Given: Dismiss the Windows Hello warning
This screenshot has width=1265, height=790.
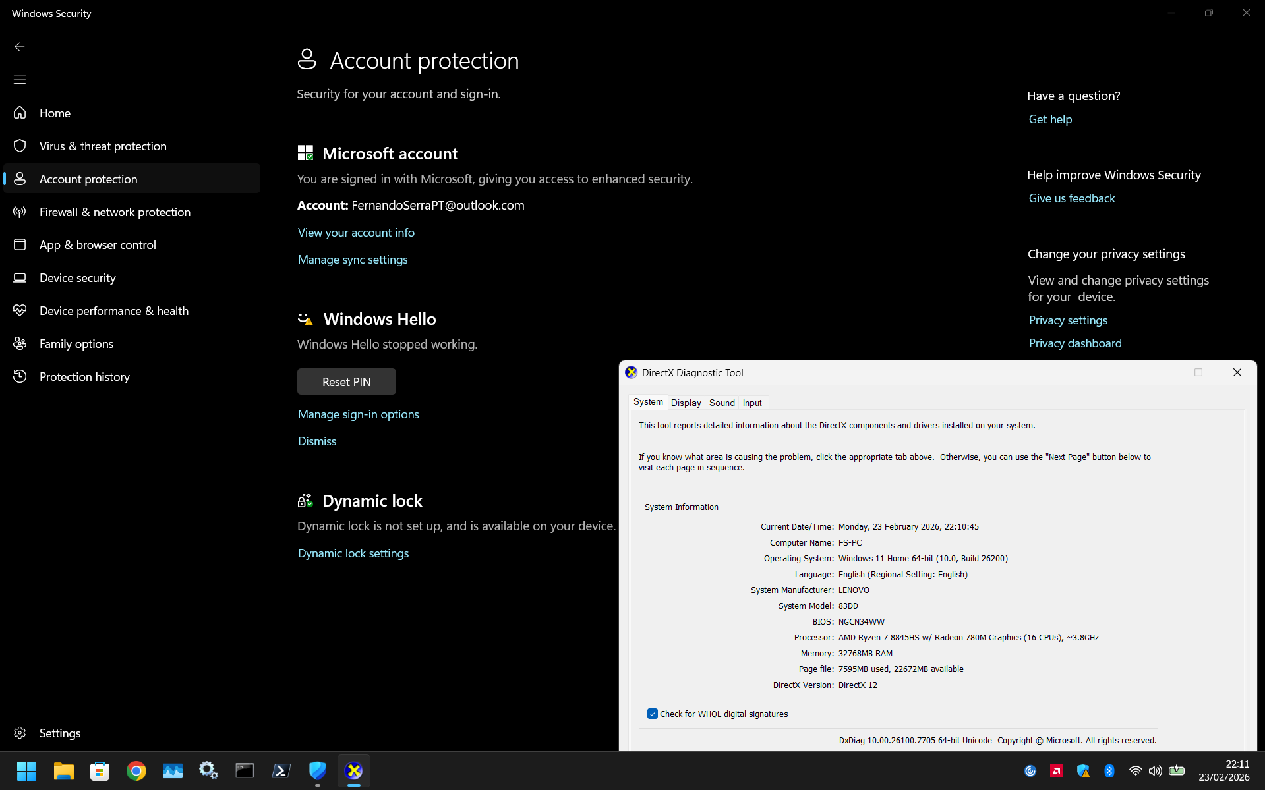Looking at the screenshot, I should pyautogui.click(x=317, y=441).
